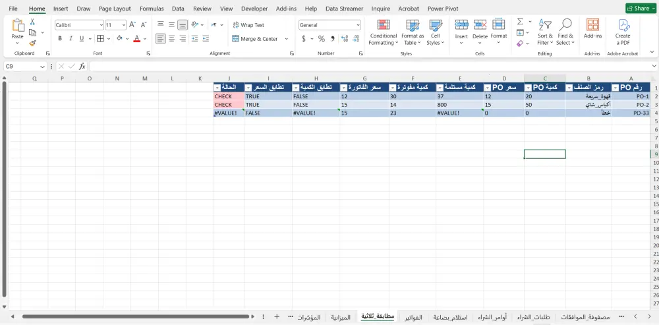The height and width of the screenshot is (325, 659).
Task: Open Format as Table gallery
Action: tap(413, 32)
